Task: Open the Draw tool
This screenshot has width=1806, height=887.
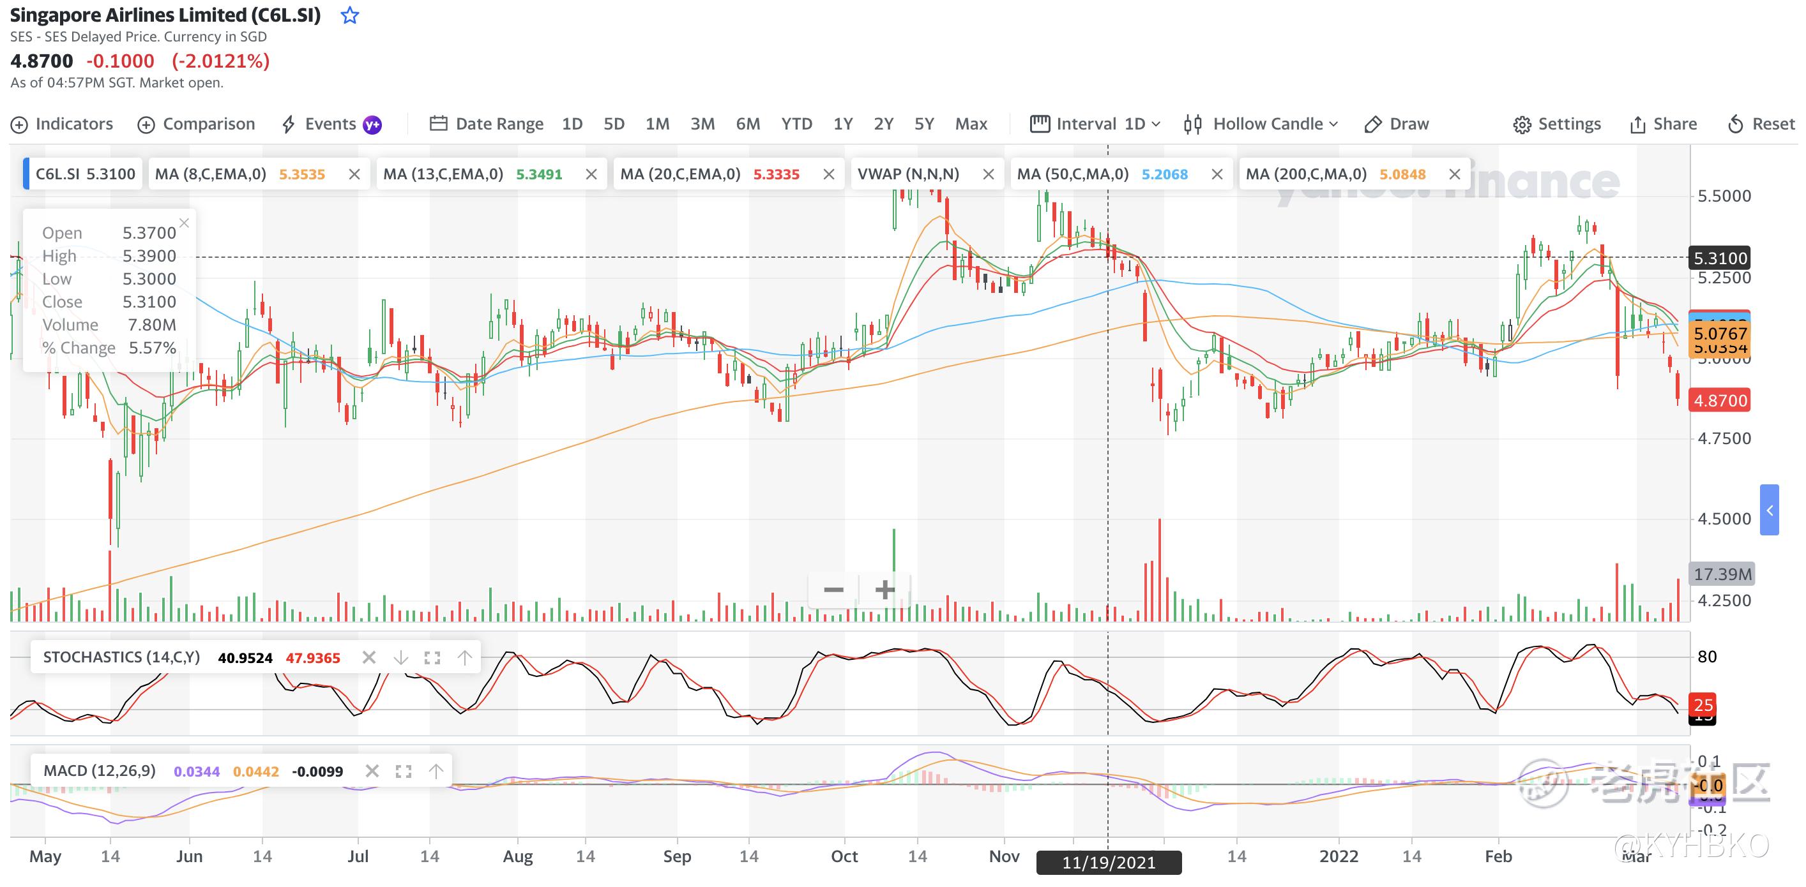Action: [1397, 124]
